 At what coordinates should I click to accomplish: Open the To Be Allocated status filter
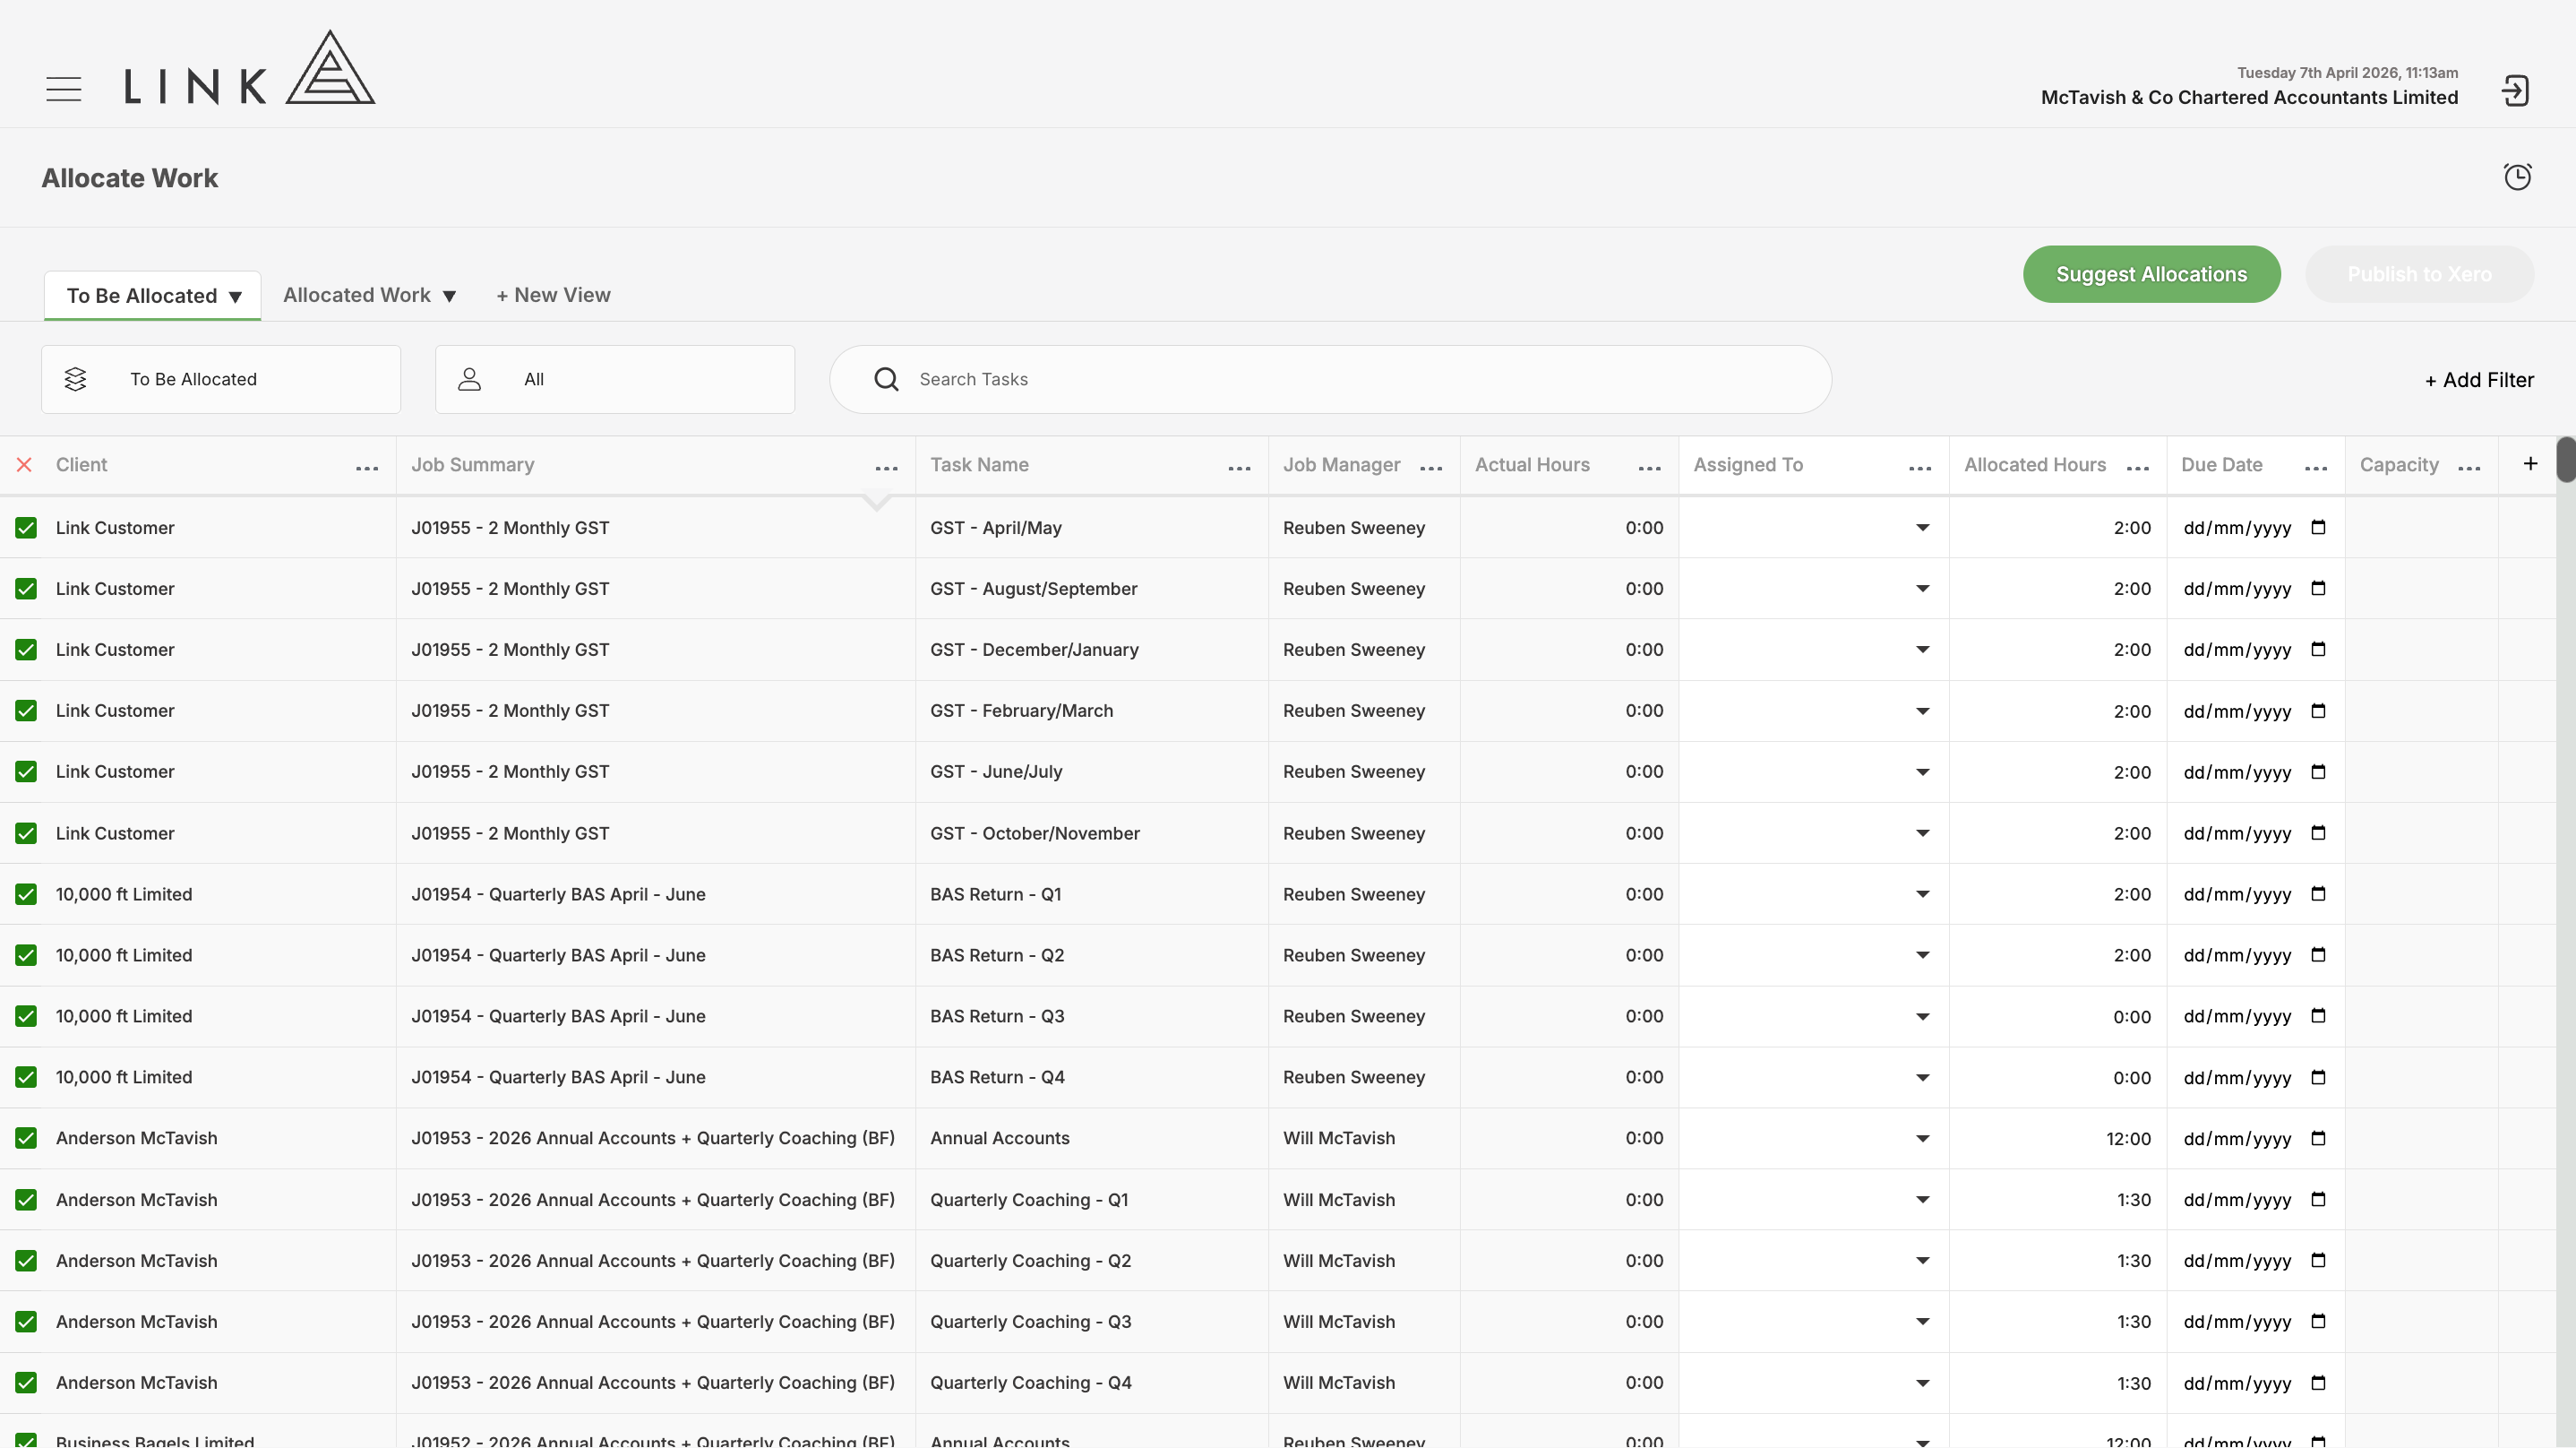221,379
